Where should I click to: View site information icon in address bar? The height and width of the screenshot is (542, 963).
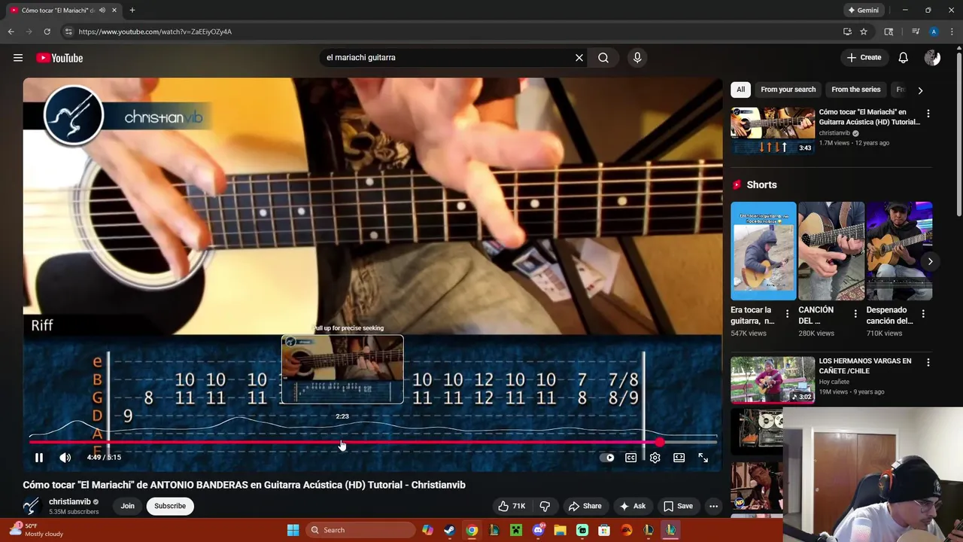[x=68, y=32]
